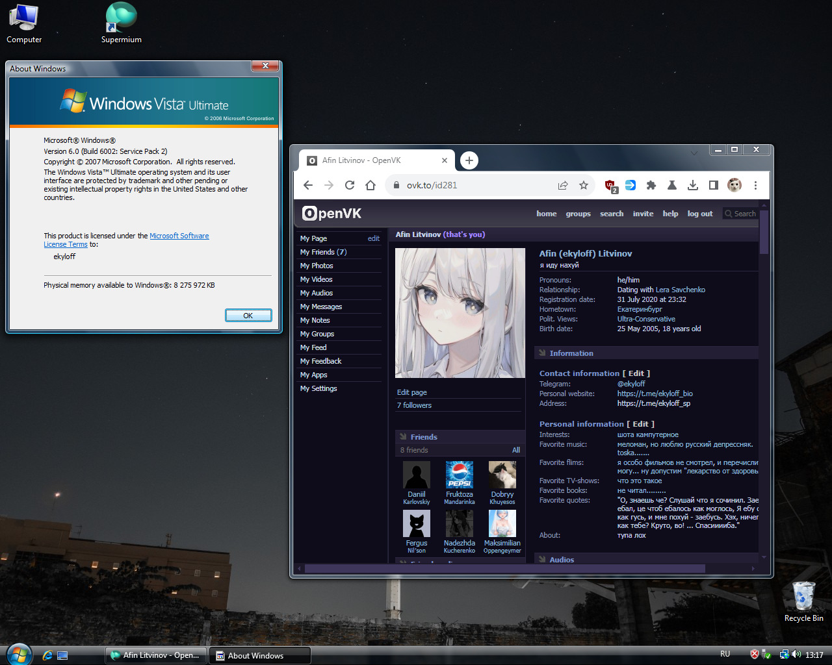832x665 pixels.
Task: Open the Extensions puzzle piece menu
Action: [x=651, y=185]
